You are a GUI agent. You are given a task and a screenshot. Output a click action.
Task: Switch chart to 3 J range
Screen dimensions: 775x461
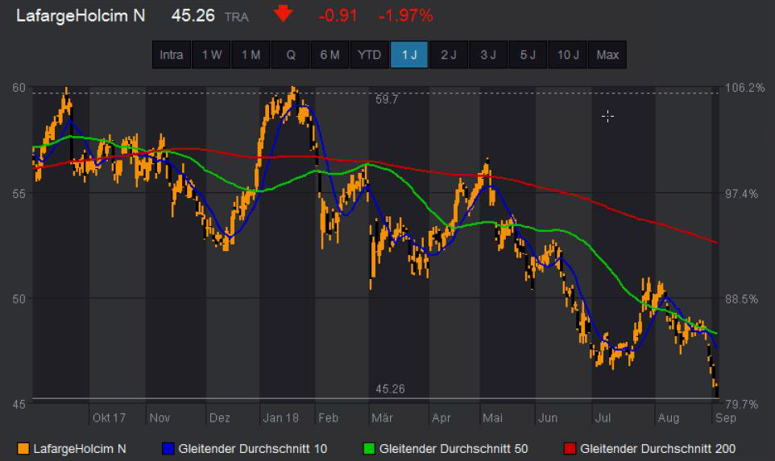[x=488, y=55]
